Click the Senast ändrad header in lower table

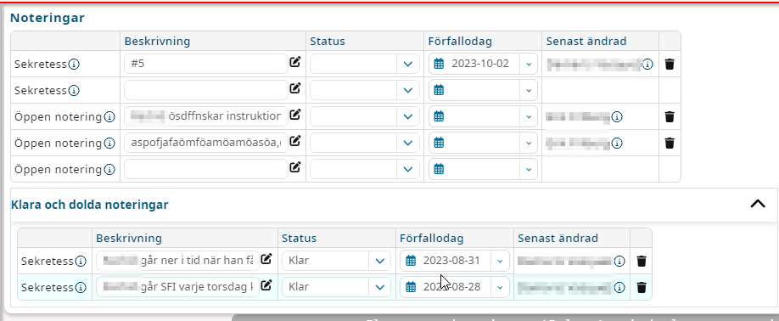point(558,239)
